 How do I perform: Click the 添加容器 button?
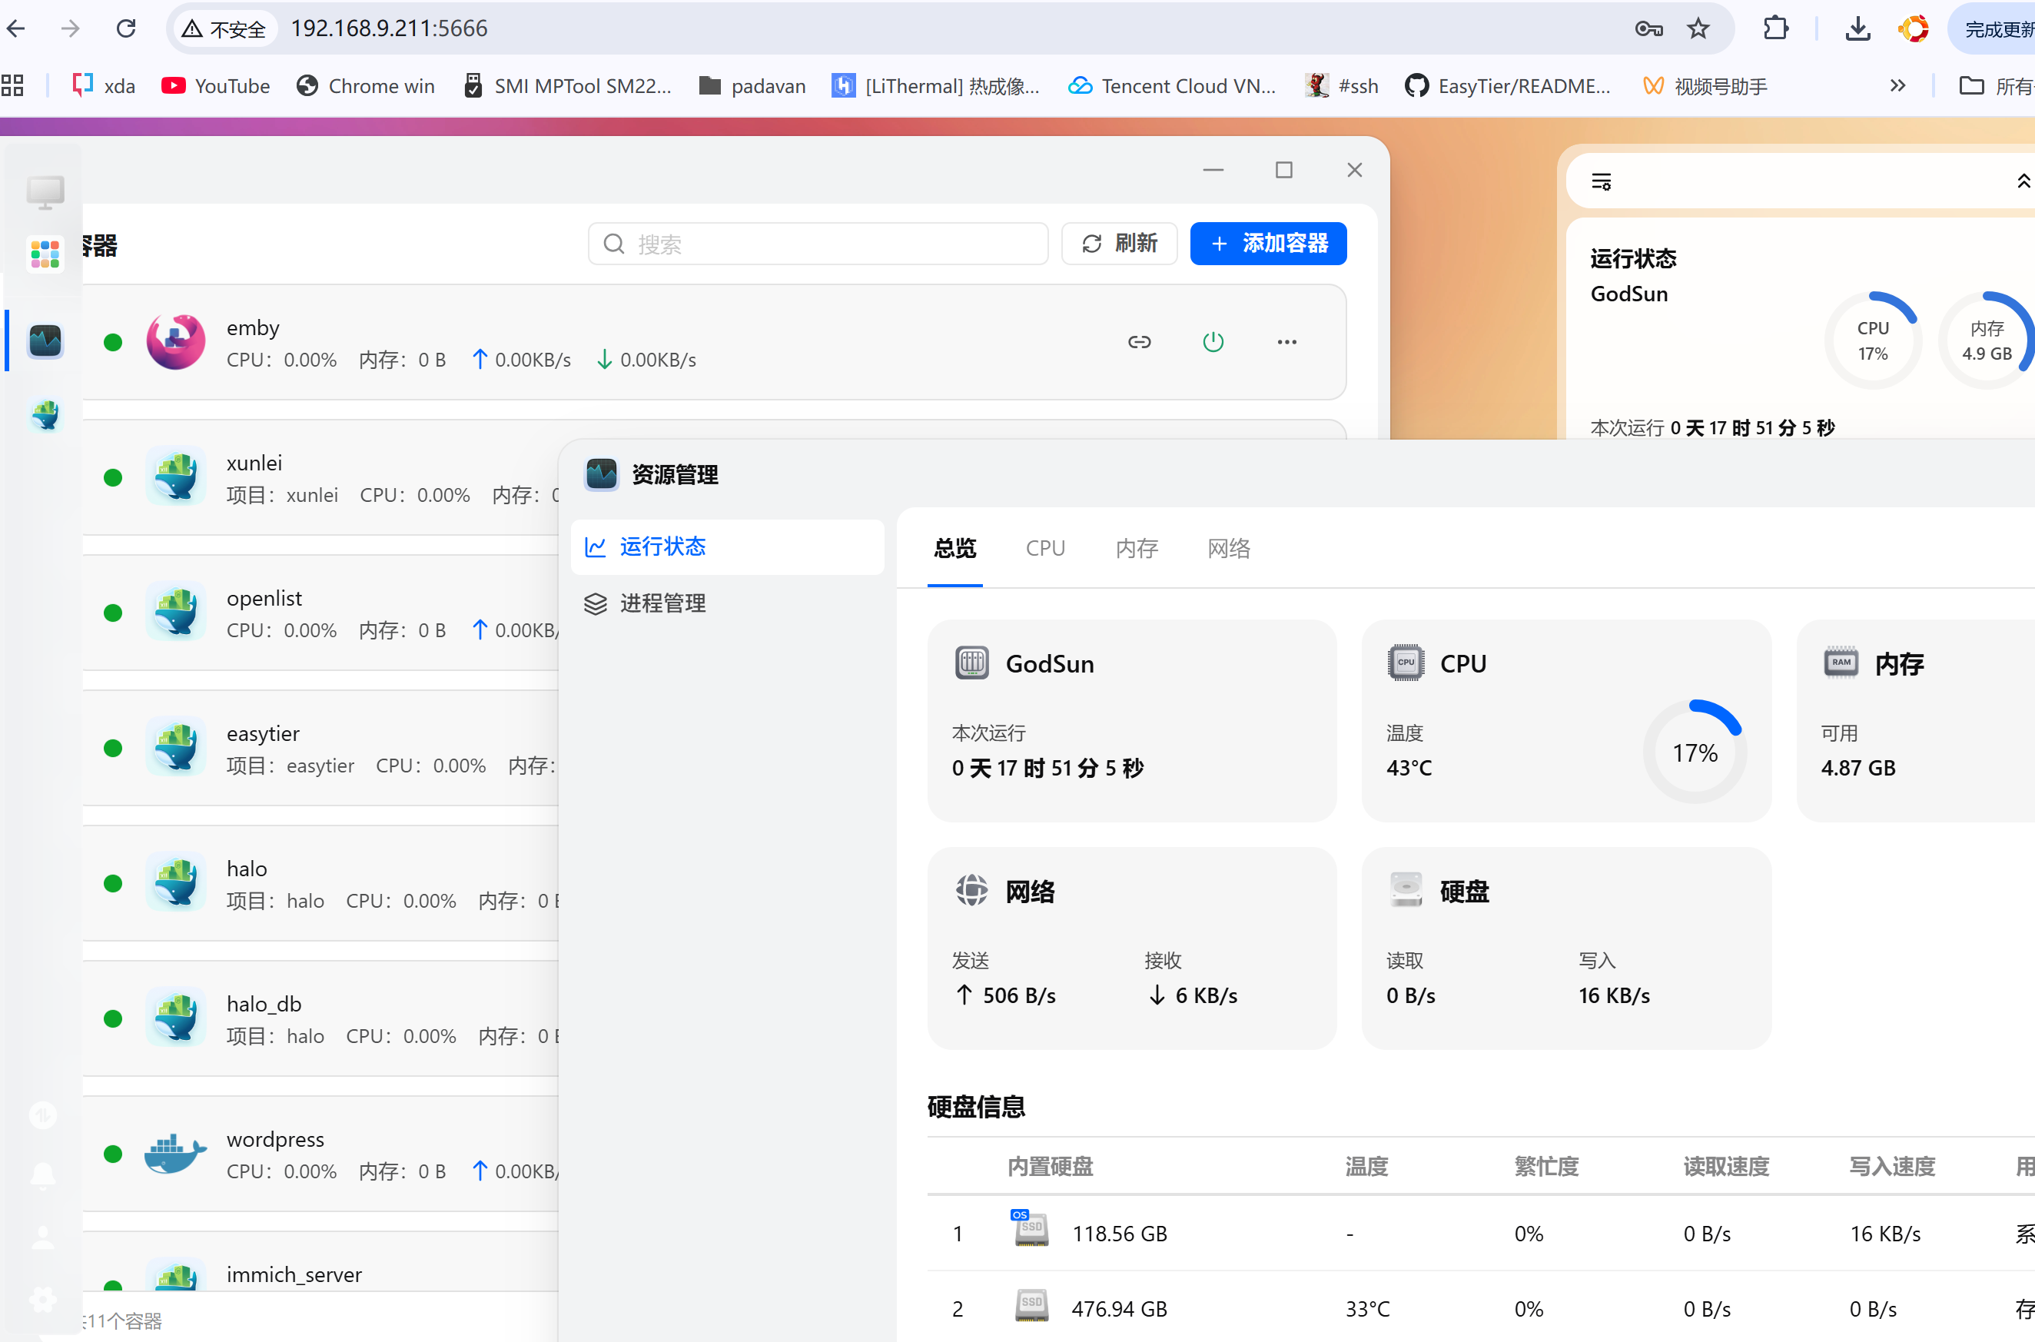1268,244
